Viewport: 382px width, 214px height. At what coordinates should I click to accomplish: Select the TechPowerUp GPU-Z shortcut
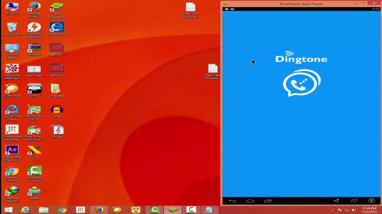(34, 113)
